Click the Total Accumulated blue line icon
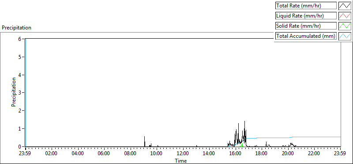Screen dimensions: 353x164 345,36
